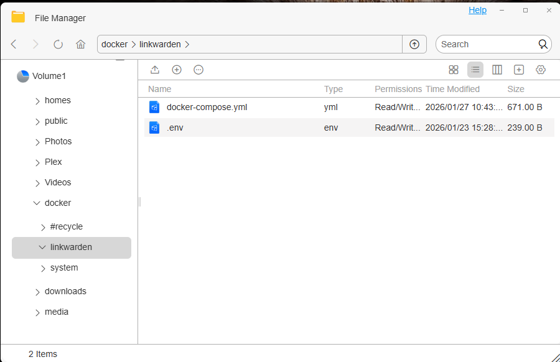Select the docker-compose.yml file name
The image size is (560, 362).
[x=207, y=107]
